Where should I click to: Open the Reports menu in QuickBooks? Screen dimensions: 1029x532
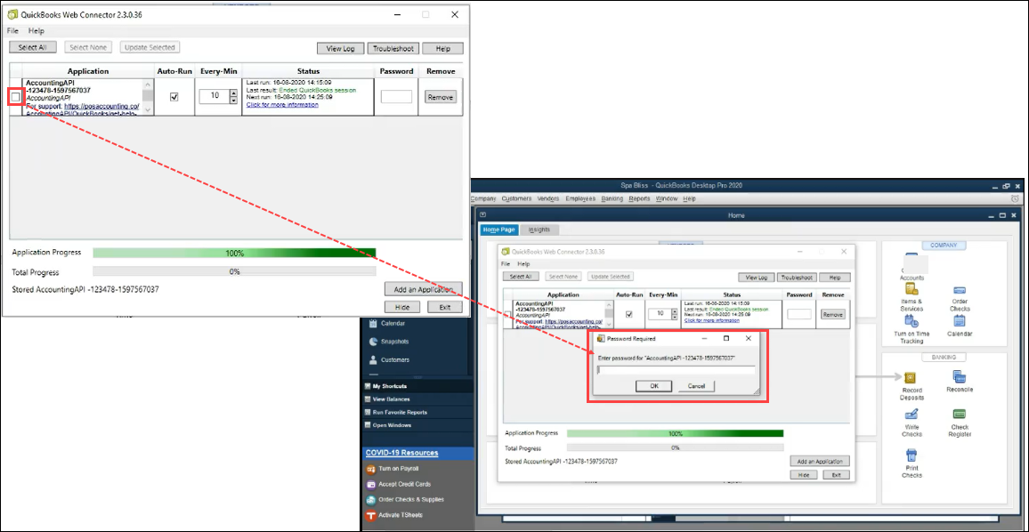[x=639, y=198]
